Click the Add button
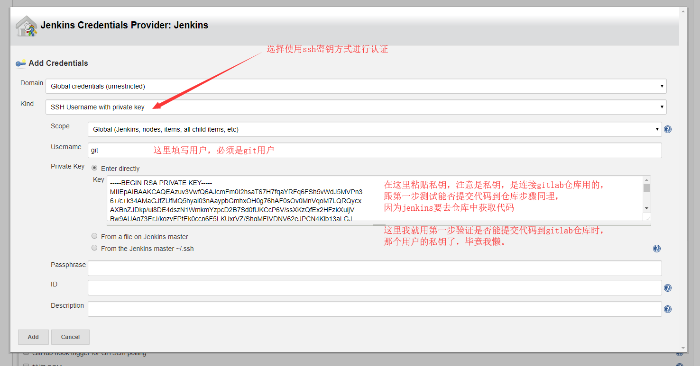700x366 pixels. point(33,337)
